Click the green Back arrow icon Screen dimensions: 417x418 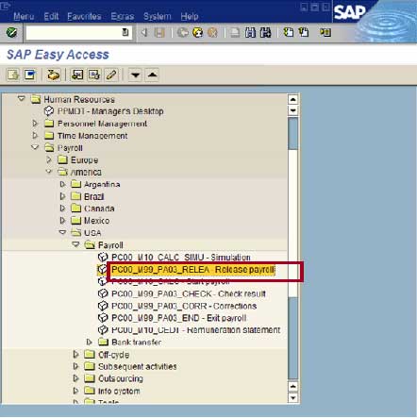pyautogui.click(x=182, y=32)
